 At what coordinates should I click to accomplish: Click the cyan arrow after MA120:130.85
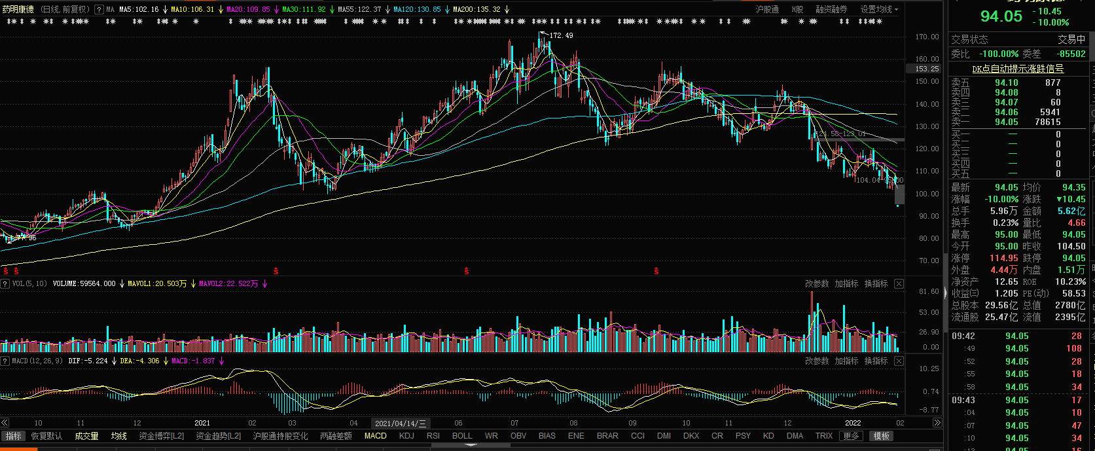(447, 10)
